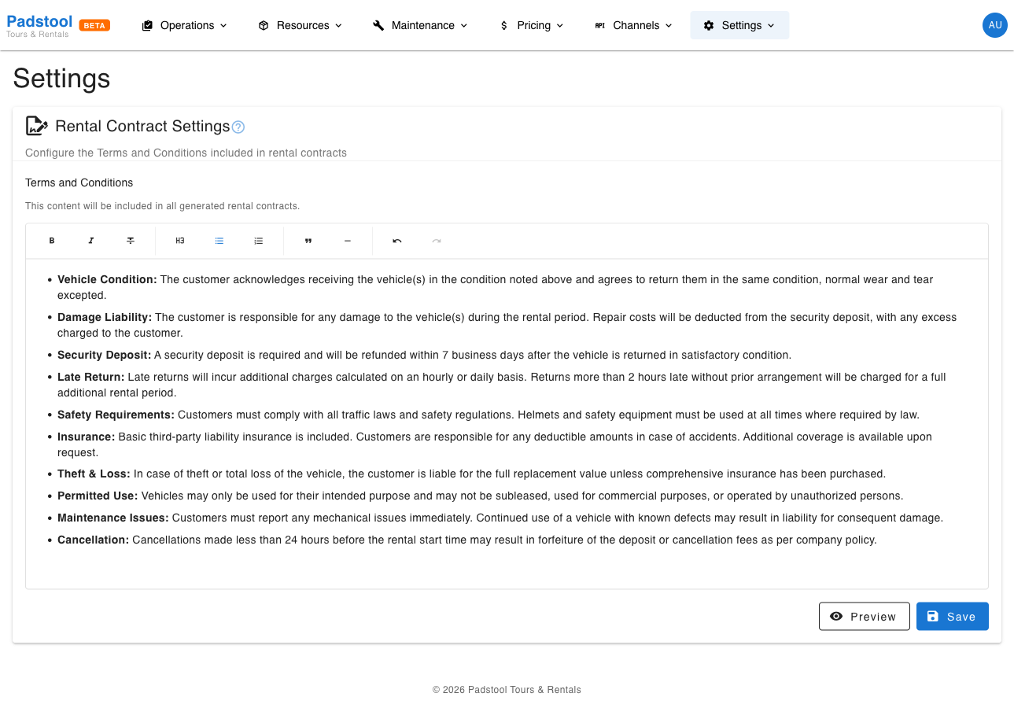Open help icon beside Rental Contract Settings
Screen dimensions: 1014x704
238,127
